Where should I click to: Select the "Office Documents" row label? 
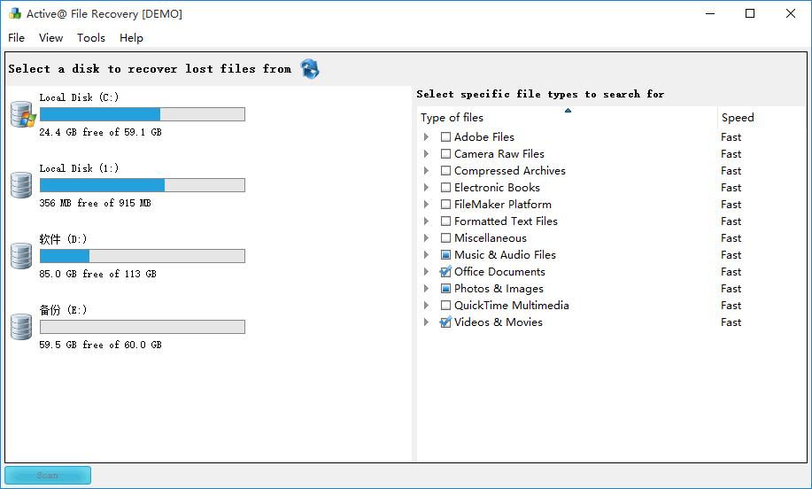499,271
